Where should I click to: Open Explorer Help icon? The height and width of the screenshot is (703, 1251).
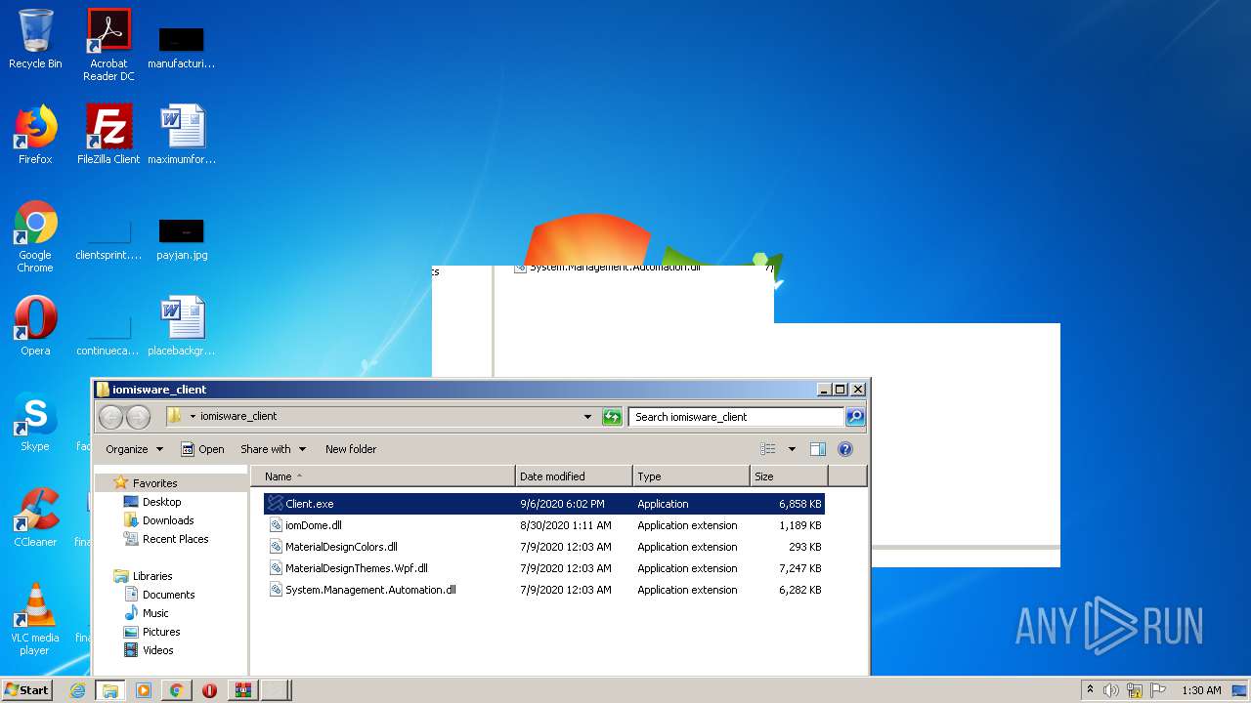[x=845, y=449]
